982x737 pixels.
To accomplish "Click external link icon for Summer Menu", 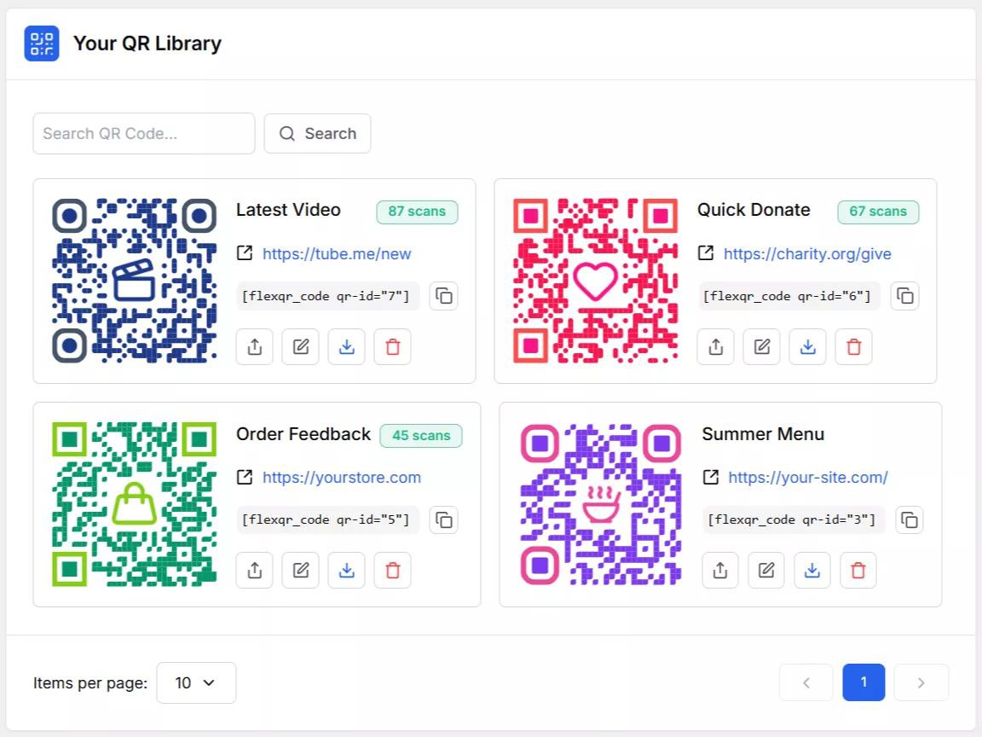I will [711, 477].
